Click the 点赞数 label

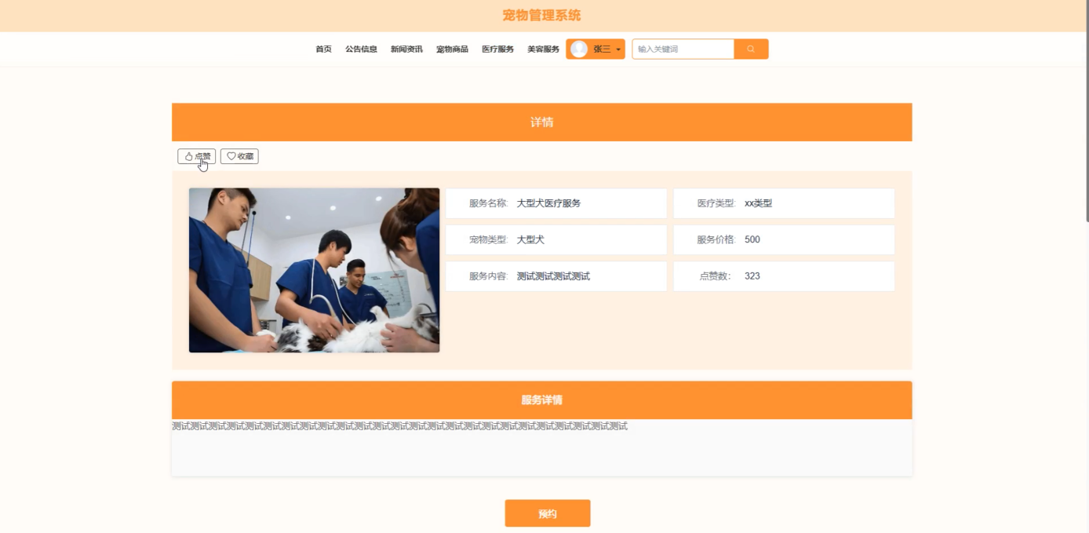(715, 276)
